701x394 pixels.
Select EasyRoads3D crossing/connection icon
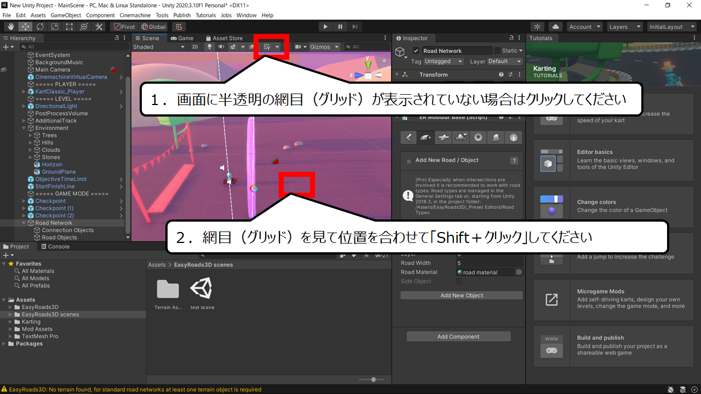(444, 138)
